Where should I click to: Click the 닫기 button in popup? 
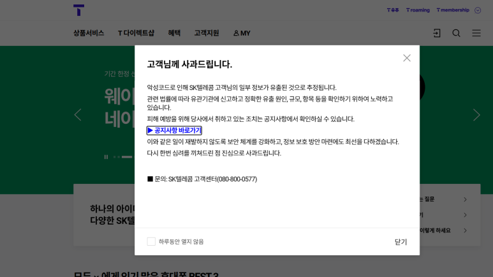pos(401,242)
